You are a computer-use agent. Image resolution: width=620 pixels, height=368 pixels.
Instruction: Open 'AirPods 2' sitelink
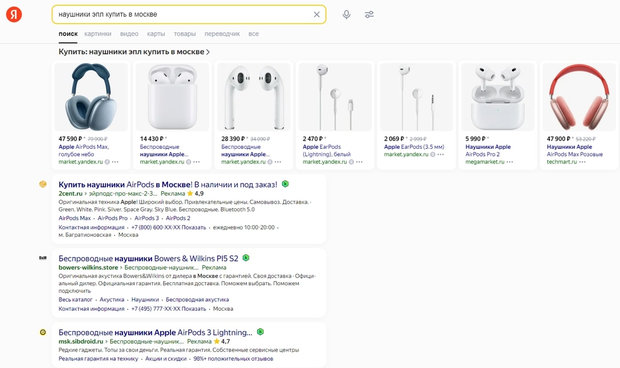coord(178,218)
